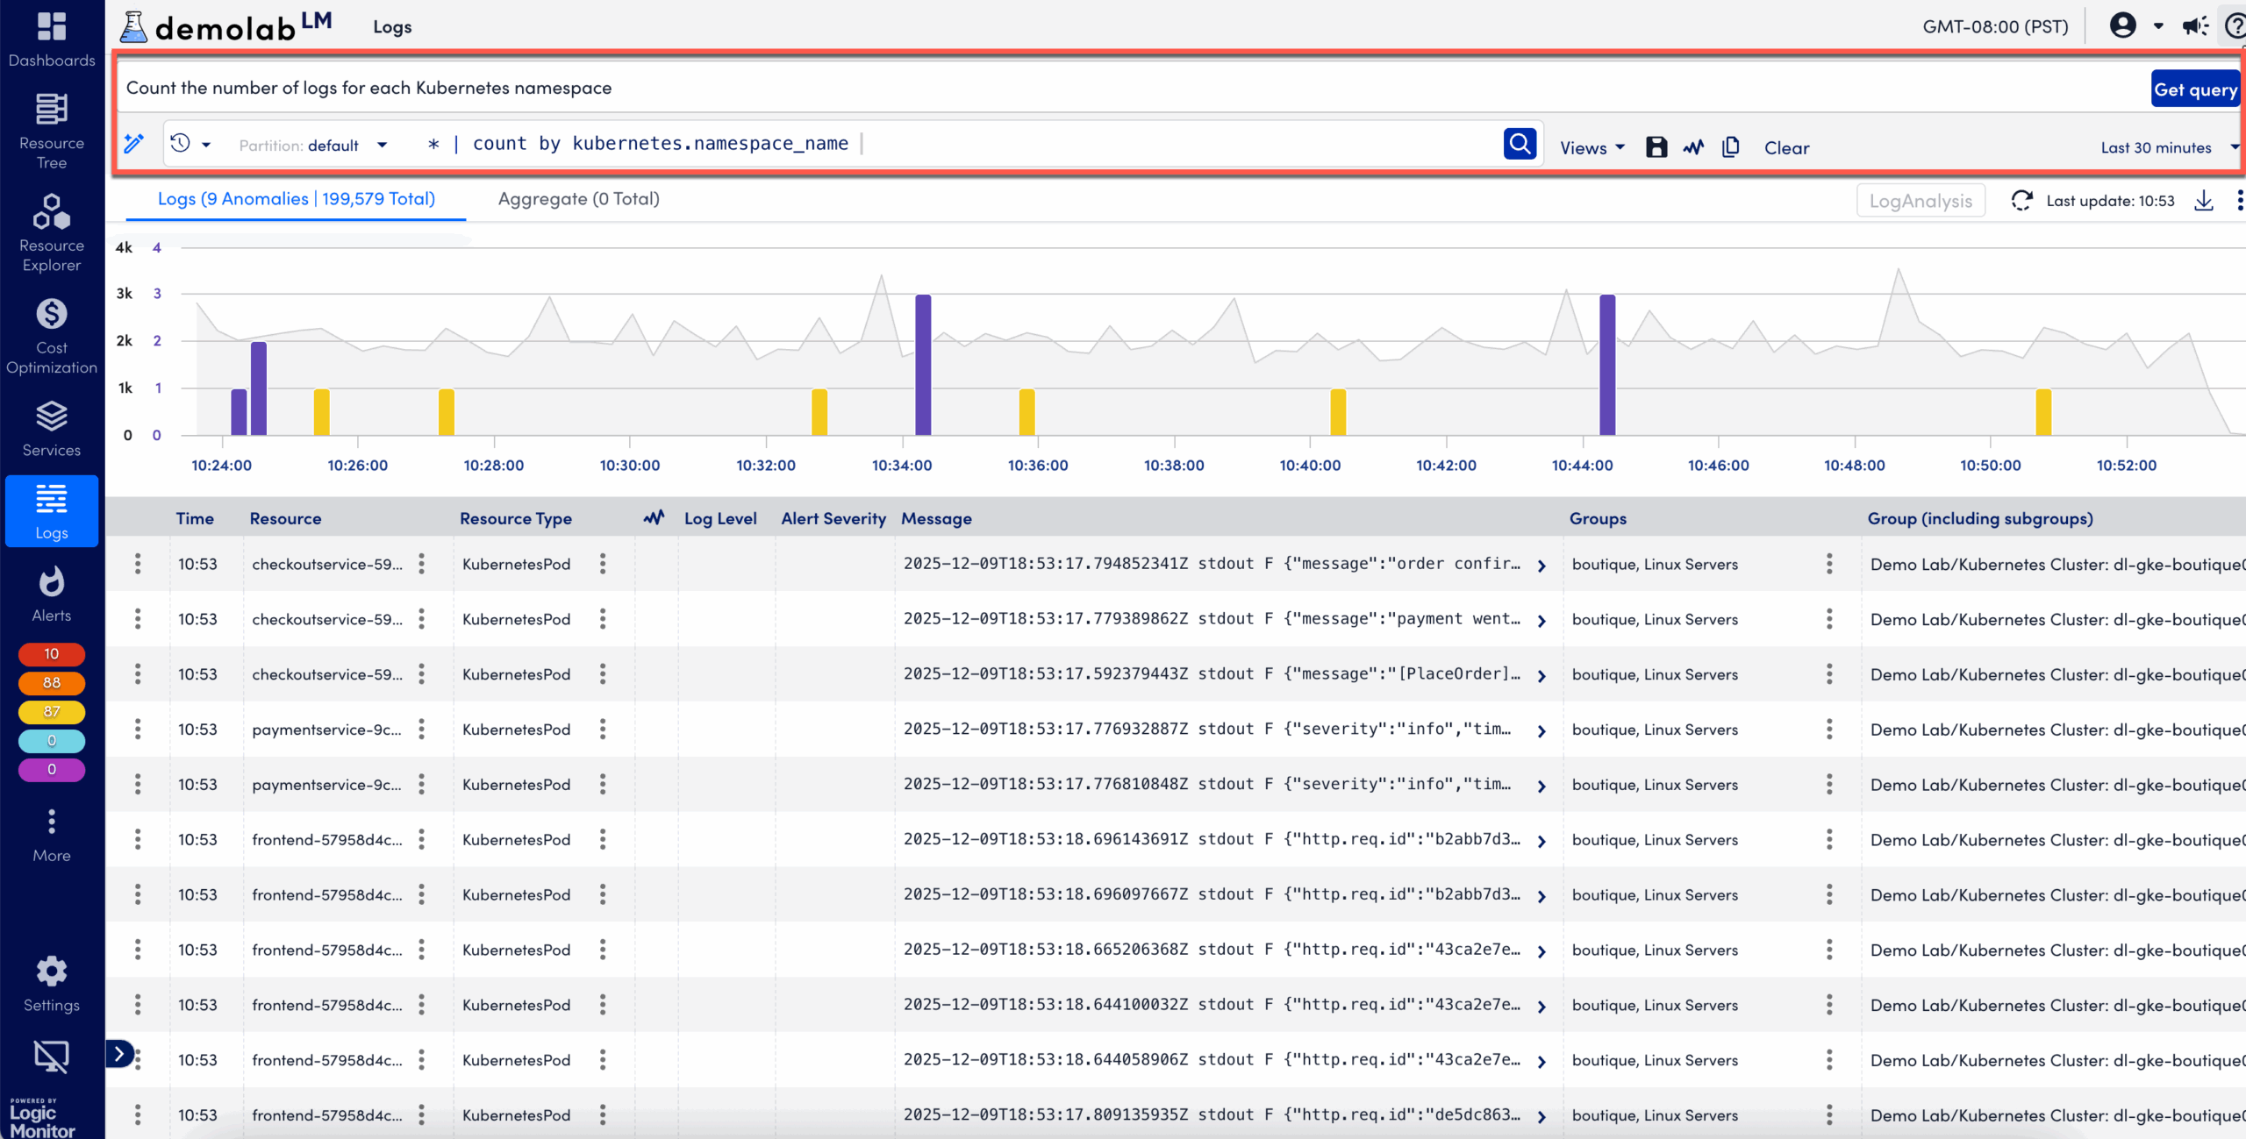Select the Logs anomalies tab
The image size is (2246, 1139).
(296, 199)
